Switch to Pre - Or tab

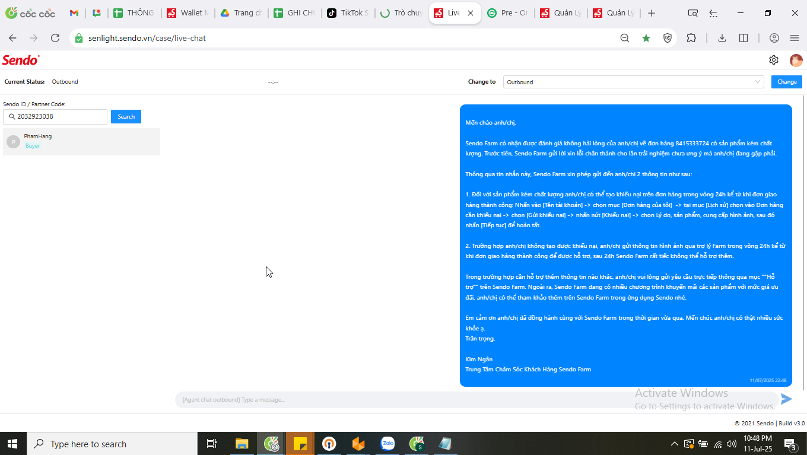(508, 13)
